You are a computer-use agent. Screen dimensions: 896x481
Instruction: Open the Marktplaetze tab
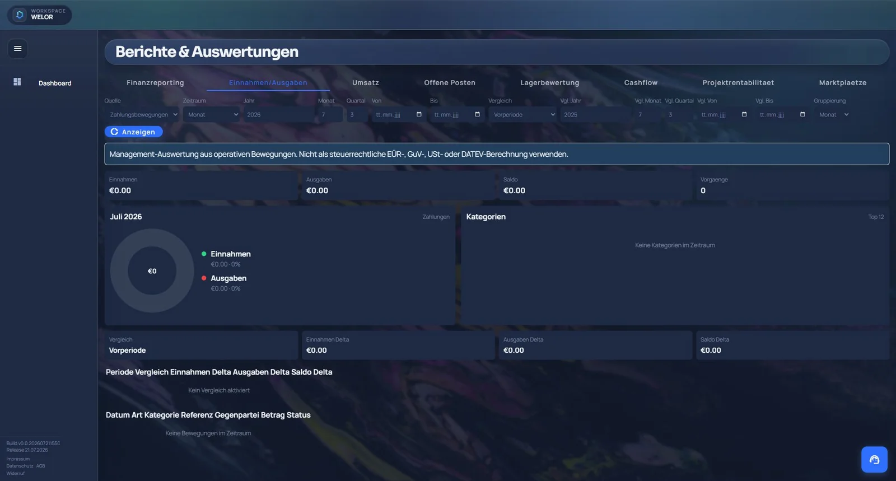[x=843, y=83]
